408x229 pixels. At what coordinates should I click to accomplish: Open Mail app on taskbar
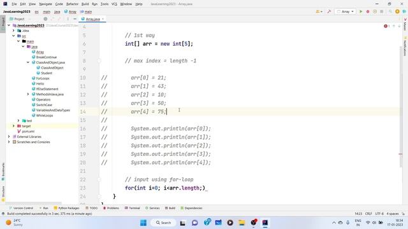(x=218, y=223)
